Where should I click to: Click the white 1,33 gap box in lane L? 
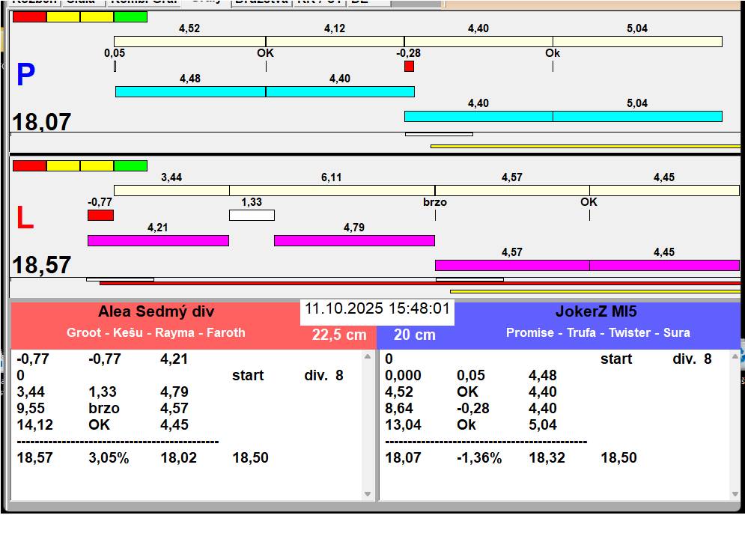(252, 216)
